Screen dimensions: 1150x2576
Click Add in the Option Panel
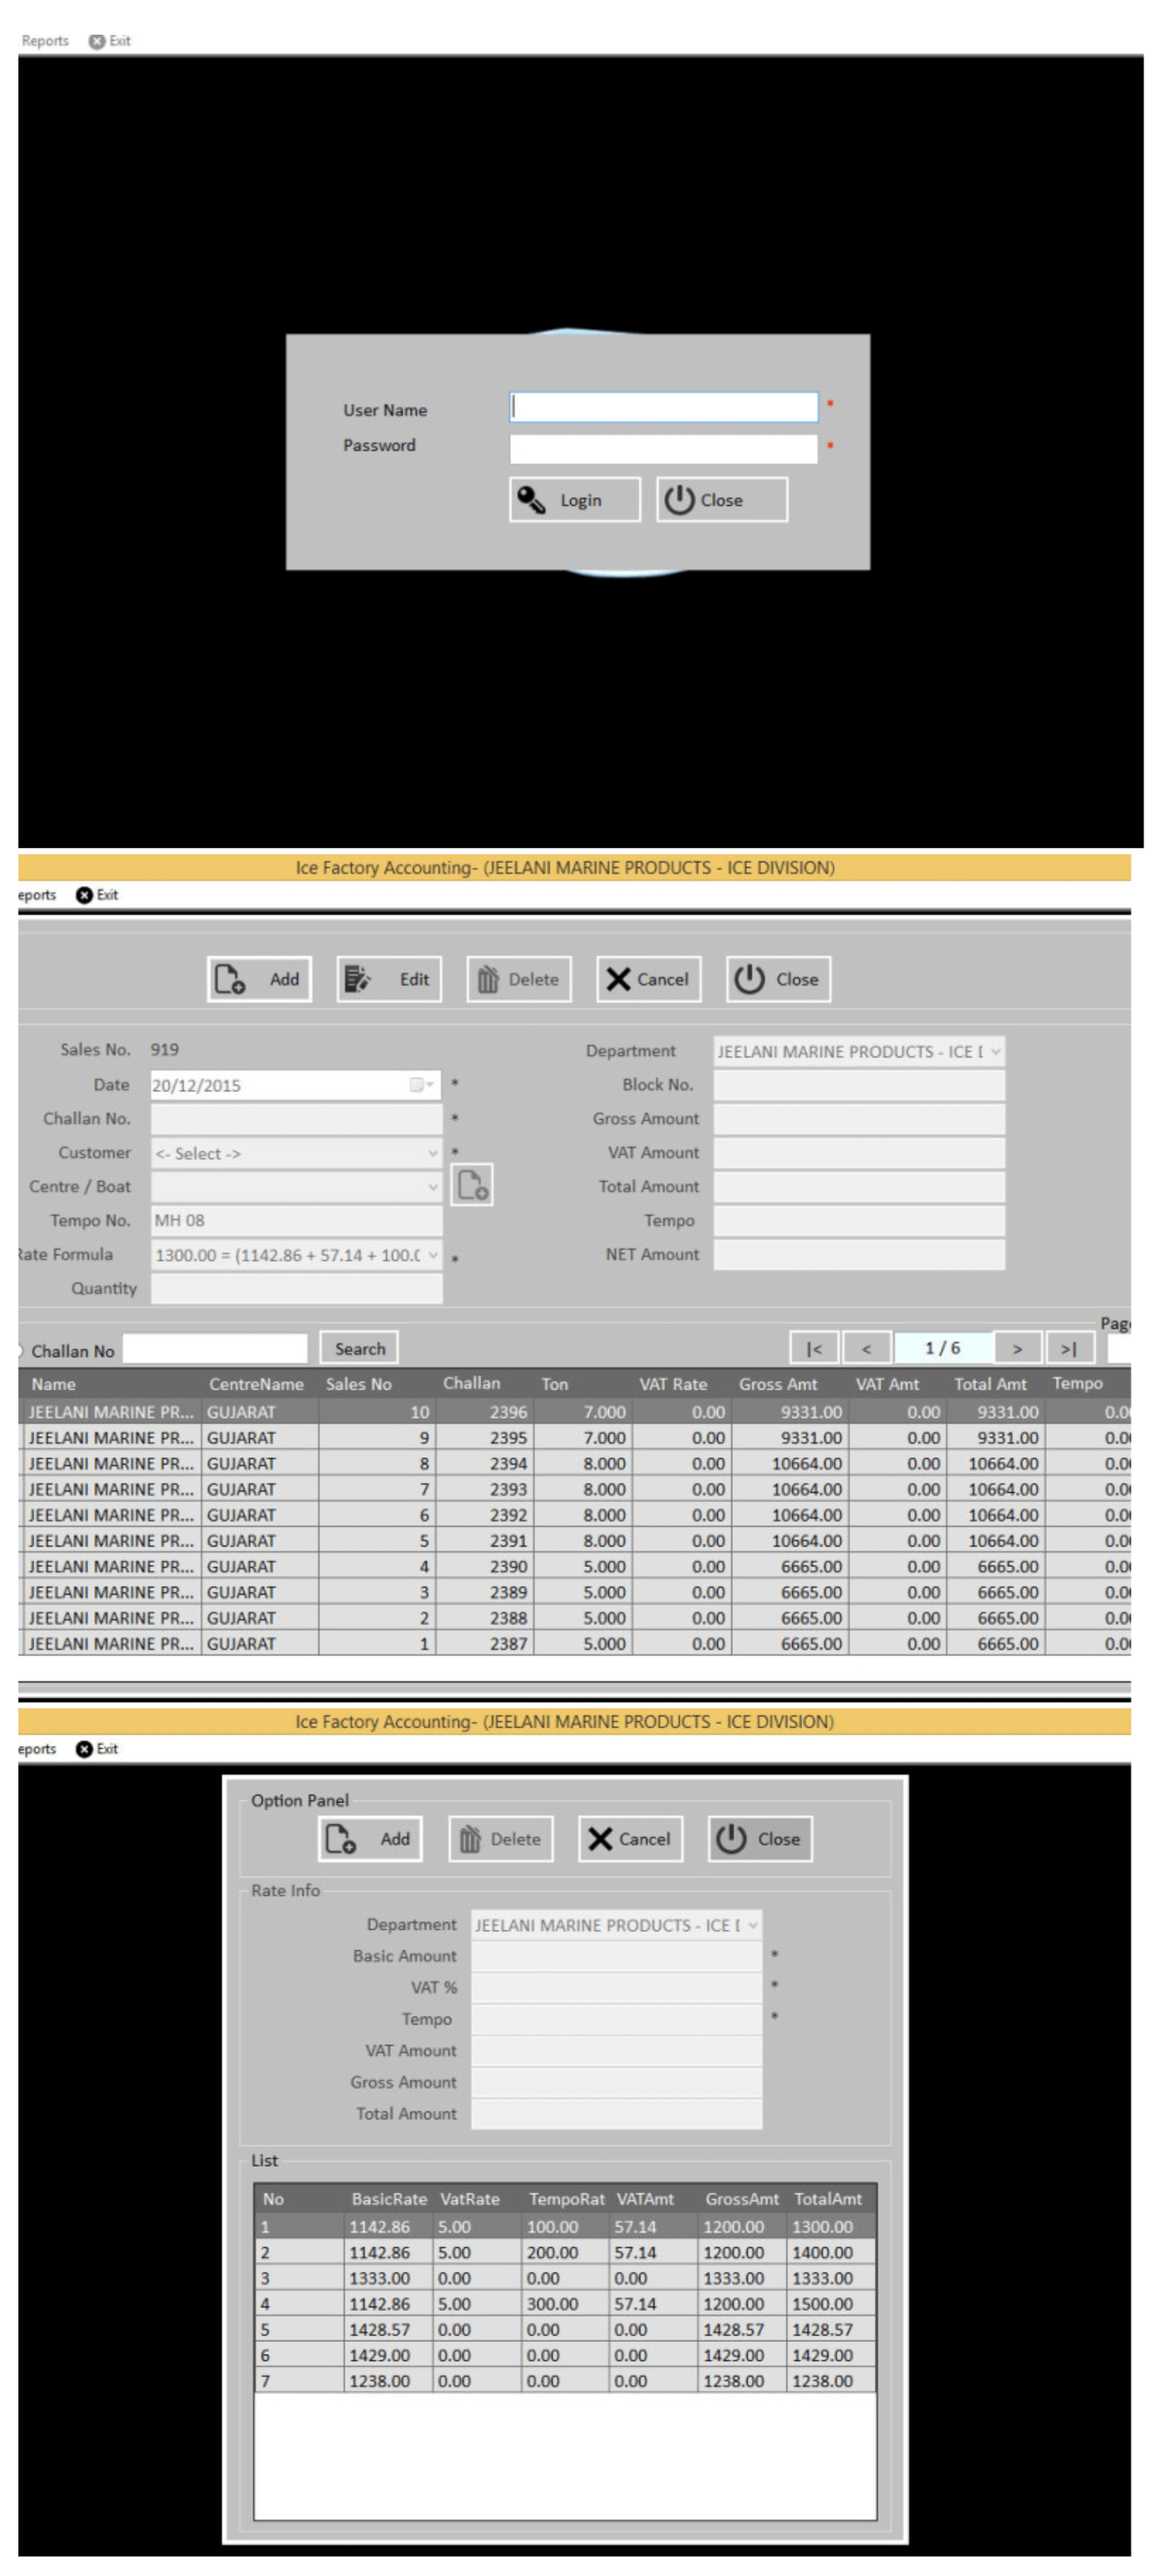(x=370, y=1839)
